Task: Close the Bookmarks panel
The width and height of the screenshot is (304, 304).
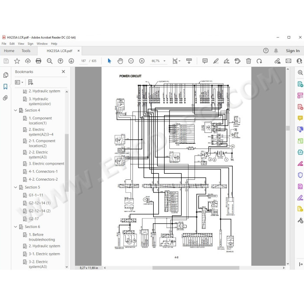Action: tap(63, 72)
